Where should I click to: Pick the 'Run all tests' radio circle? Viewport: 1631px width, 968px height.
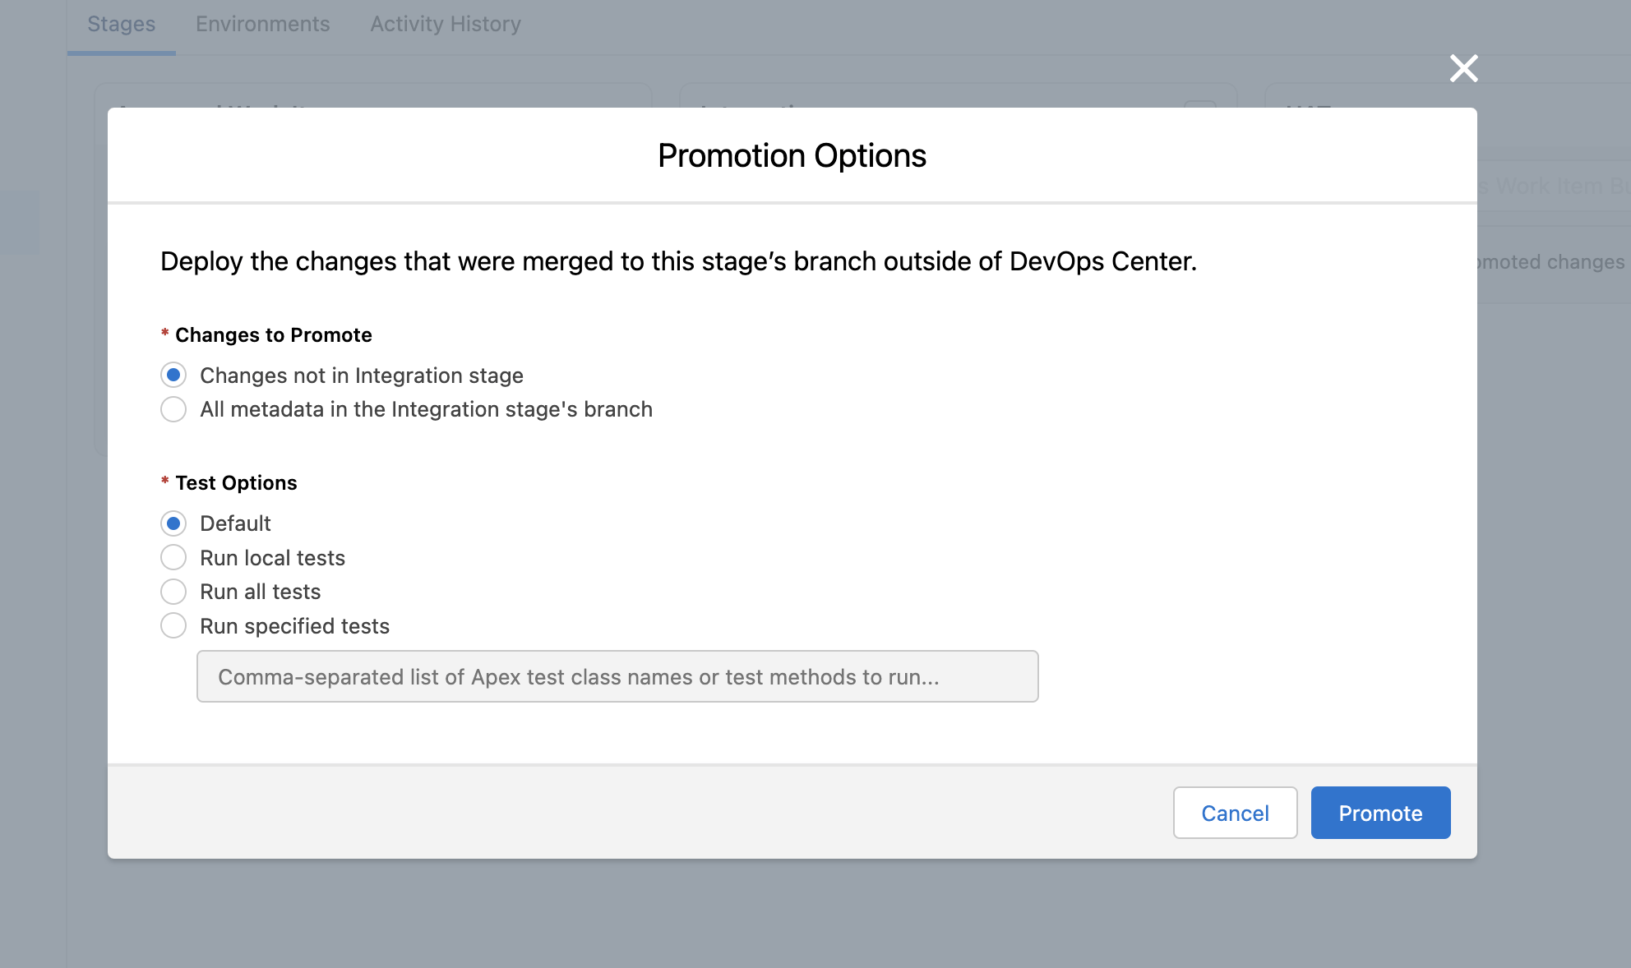pyautogui.click(x=173, y=592)
